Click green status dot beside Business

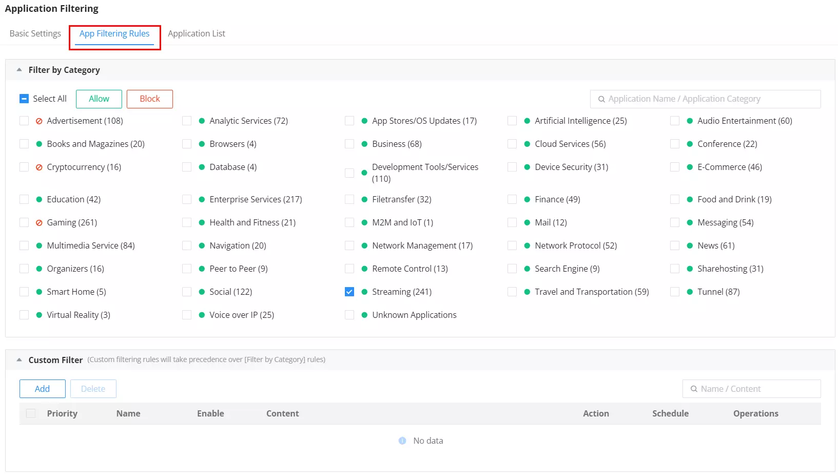pyautogui.click(x=364, y=144)
